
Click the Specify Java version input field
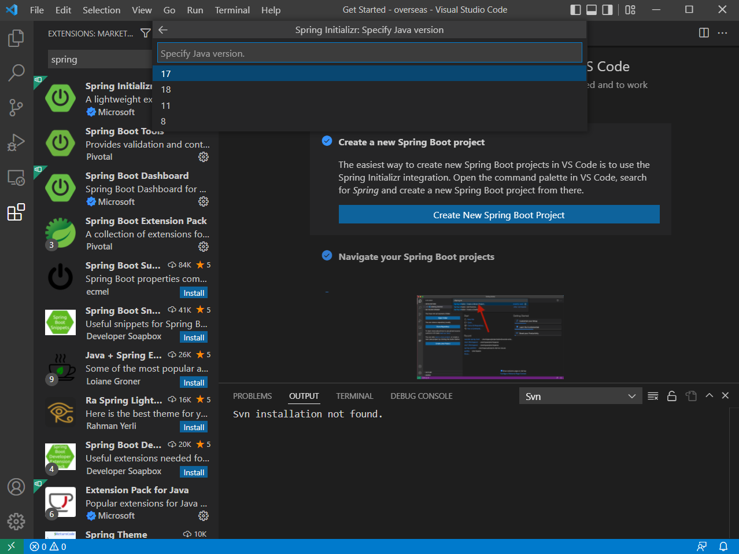click(x=369, y=53)
